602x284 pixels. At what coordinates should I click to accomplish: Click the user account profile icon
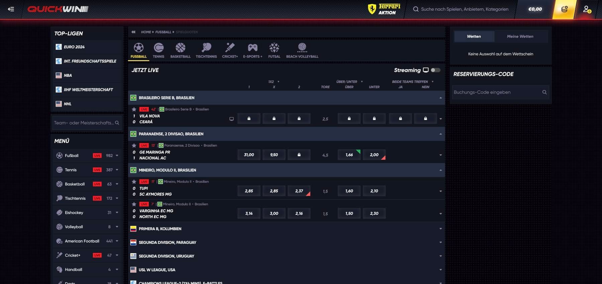(x=587, y=9)
